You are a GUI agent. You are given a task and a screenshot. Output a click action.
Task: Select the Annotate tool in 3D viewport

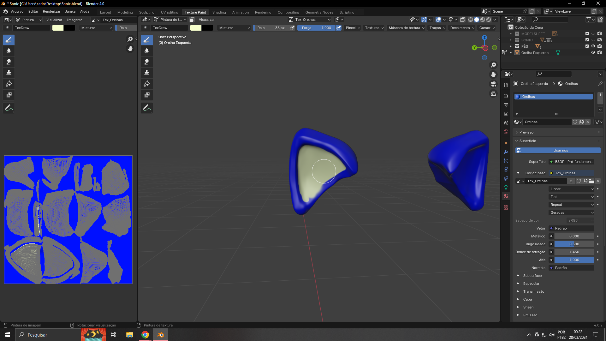(147, 108)
